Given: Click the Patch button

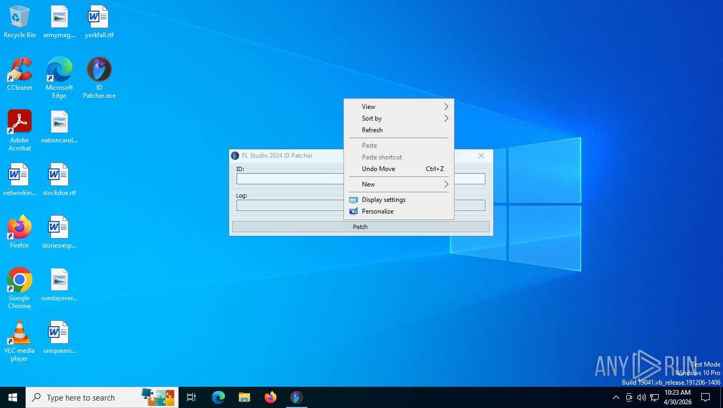Looking at the screenshot, I should pyautogui.click(x=360, y=227).
